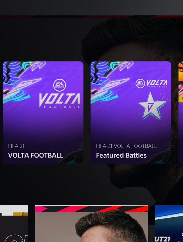
Task: Click the small VOLTA logo on Featured Battles card
Action: [157, 83]
